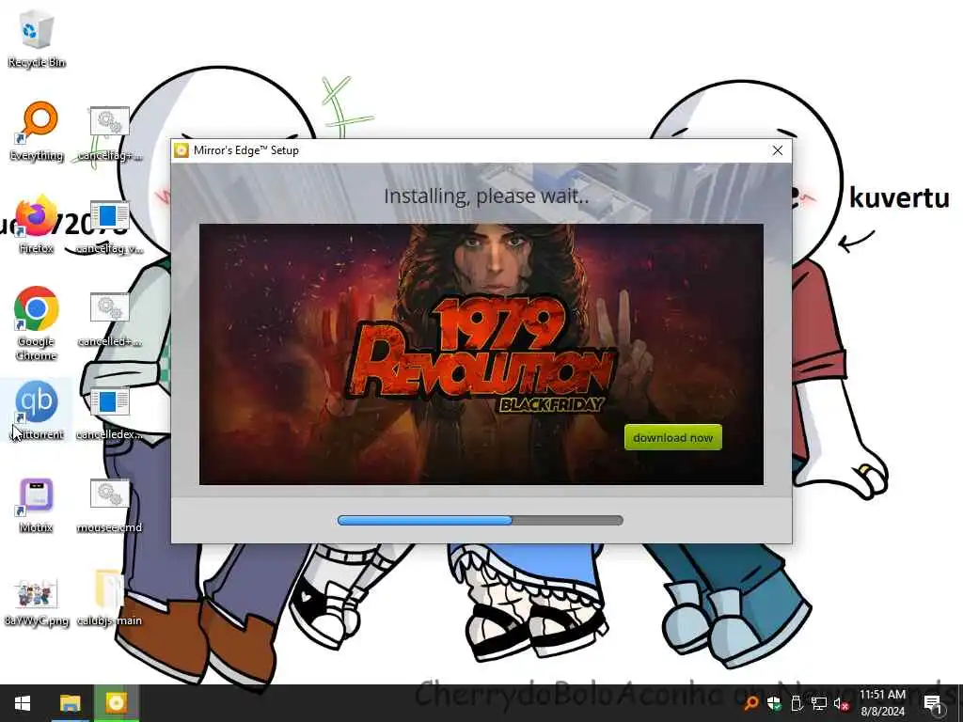Click the Mirror's Edge Setup title bar icon

coord(182,150)
